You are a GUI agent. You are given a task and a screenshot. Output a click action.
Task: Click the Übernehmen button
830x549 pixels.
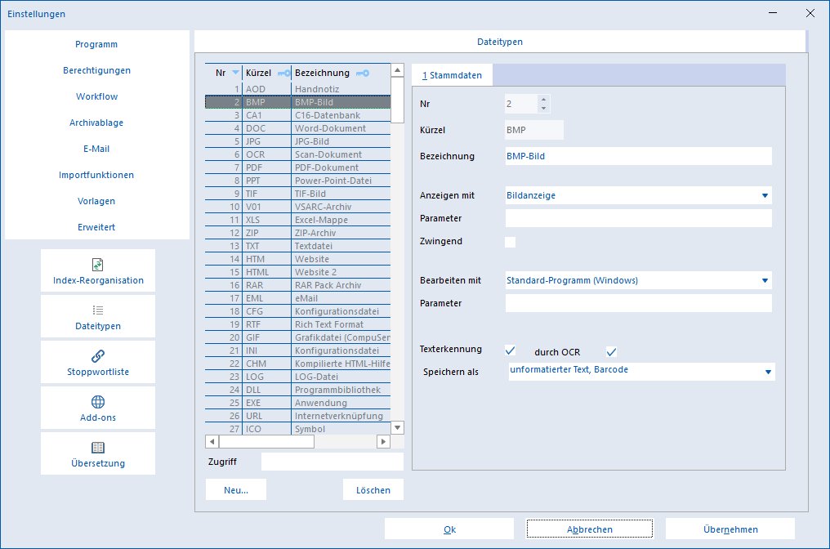(x=730, y=529)
